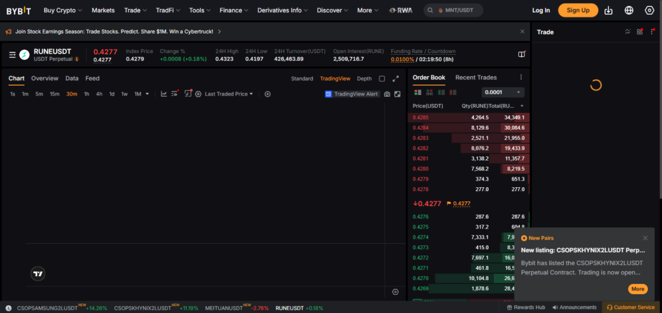Click the add chart plus-circle icon
The width and height of the screenshot is (662, 313).
(x=267, y=94)
